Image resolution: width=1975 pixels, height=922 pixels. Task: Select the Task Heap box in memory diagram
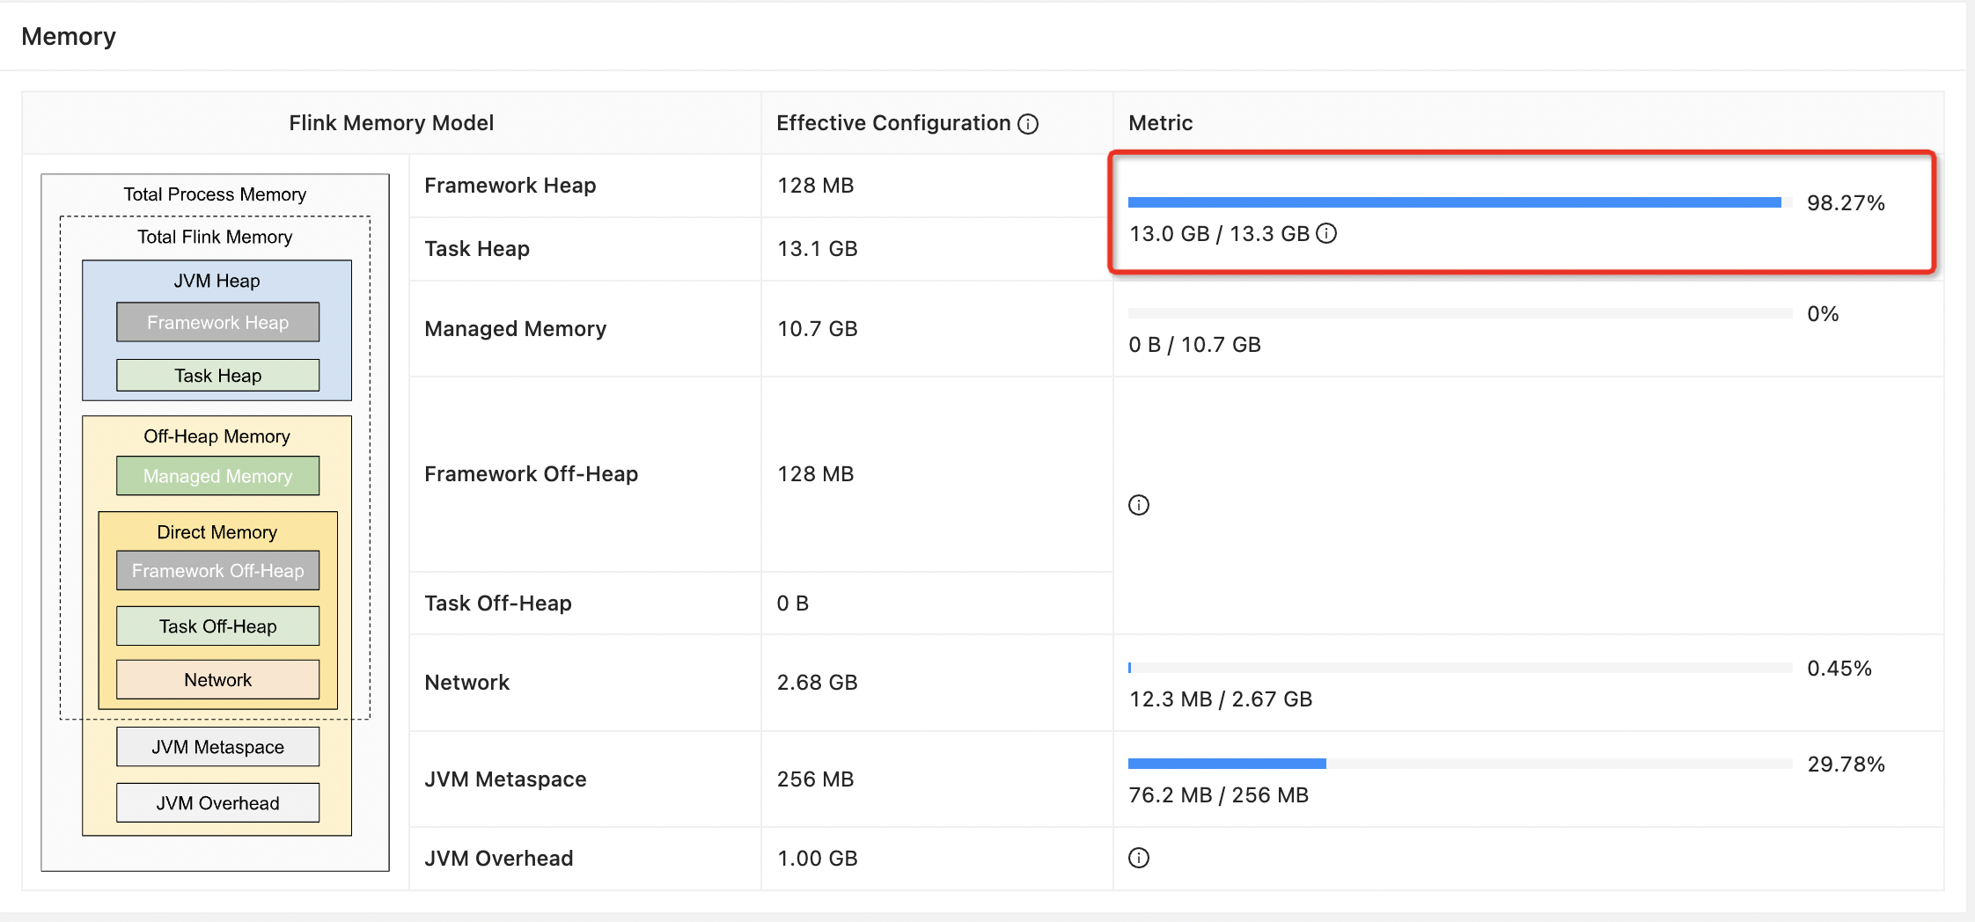[217, 376]
